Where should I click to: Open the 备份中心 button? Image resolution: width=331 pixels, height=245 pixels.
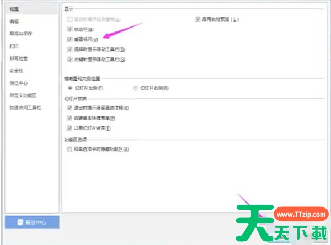pyautogui.click(x=32, y=222)
